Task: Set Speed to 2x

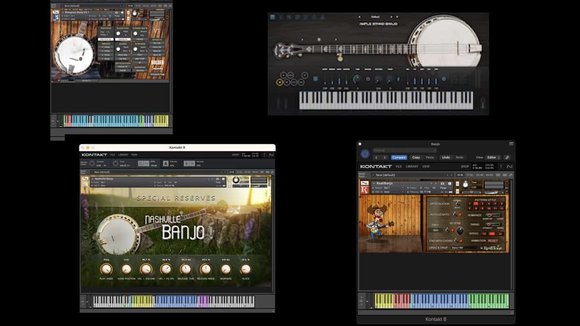Action: pos(500,234)
